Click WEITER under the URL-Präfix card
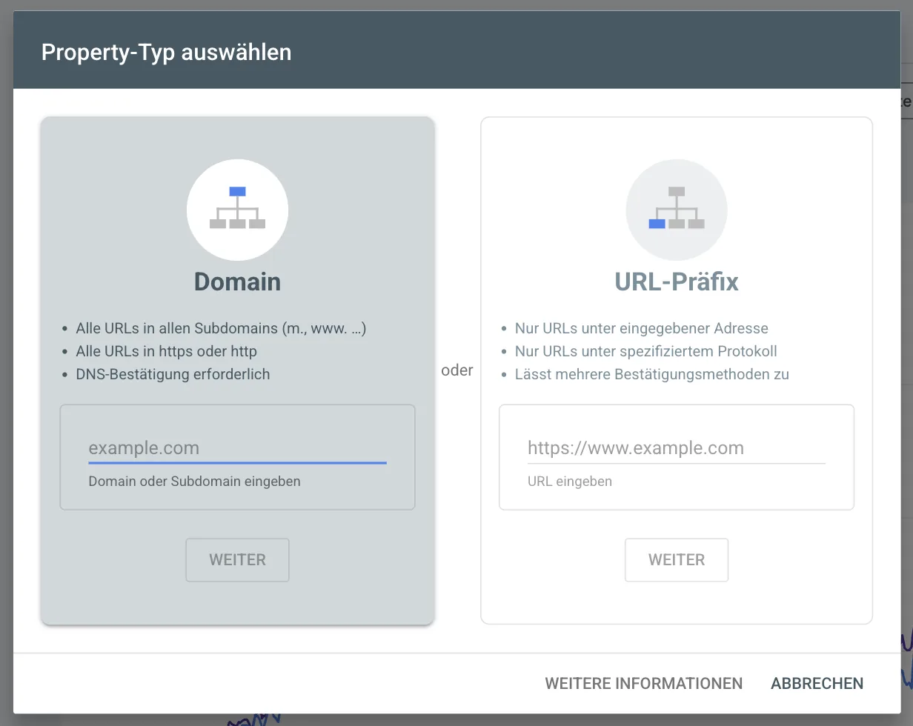 [x=677, y=560]
